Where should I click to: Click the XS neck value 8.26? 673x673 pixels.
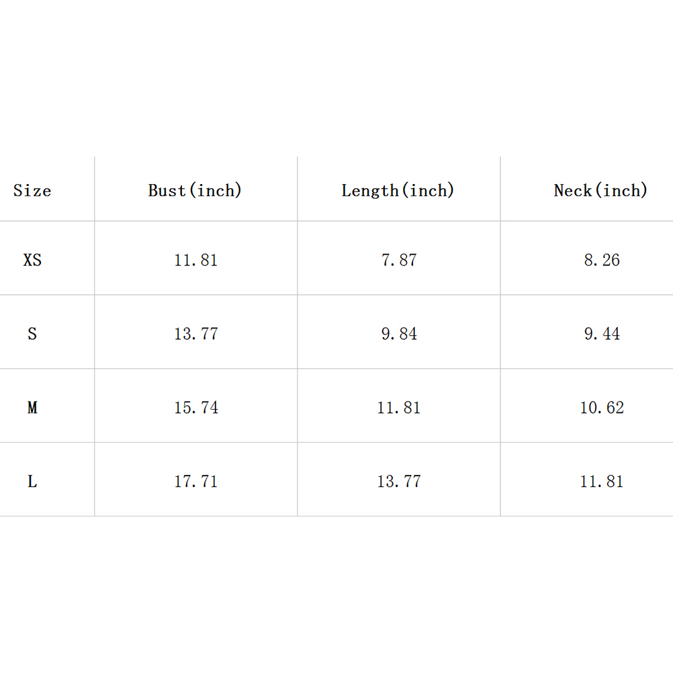point(602,260)
